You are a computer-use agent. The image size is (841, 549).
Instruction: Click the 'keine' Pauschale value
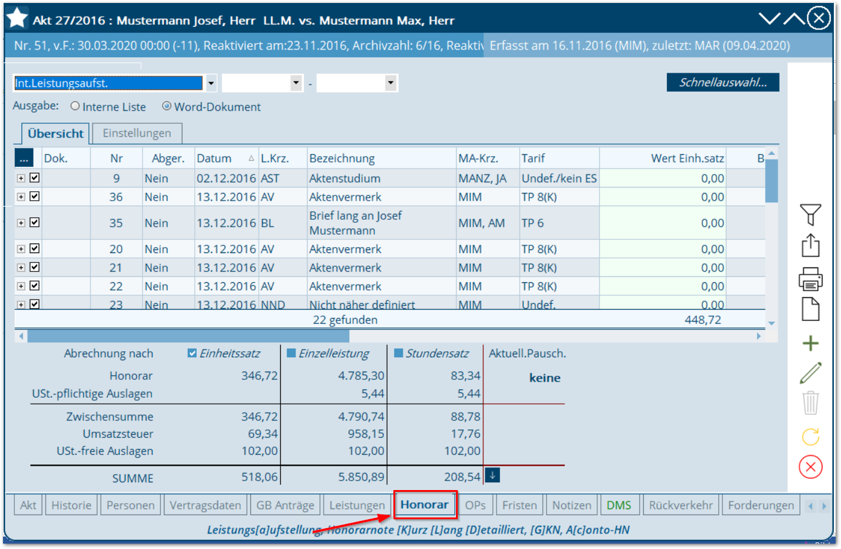coord(545,378)
